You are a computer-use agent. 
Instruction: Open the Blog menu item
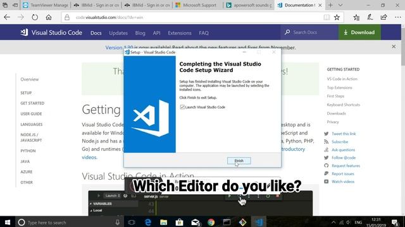tap(140, 33)
